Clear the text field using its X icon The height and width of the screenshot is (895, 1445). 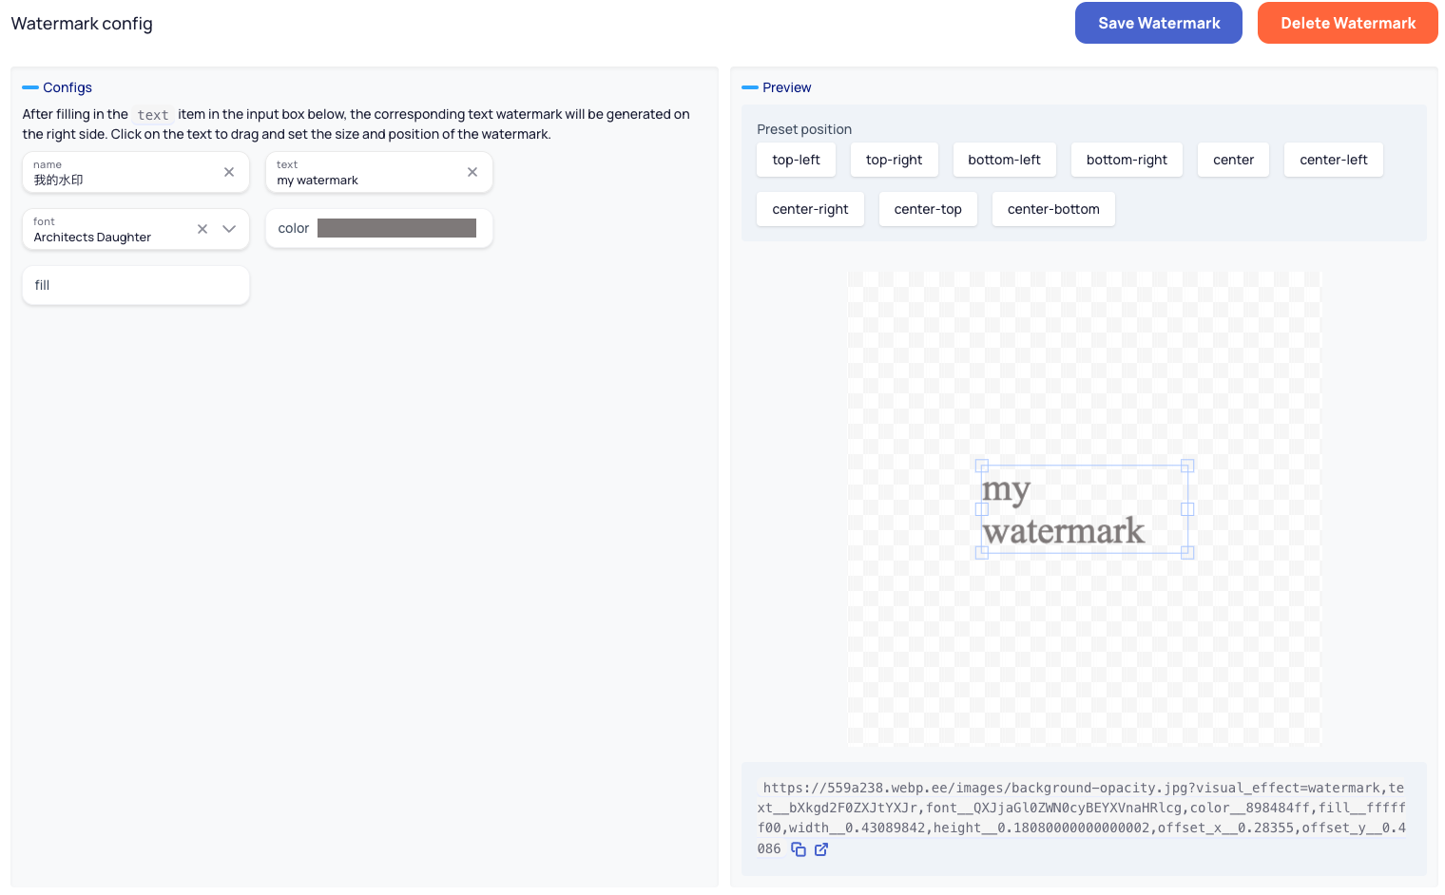coord(472,172)
